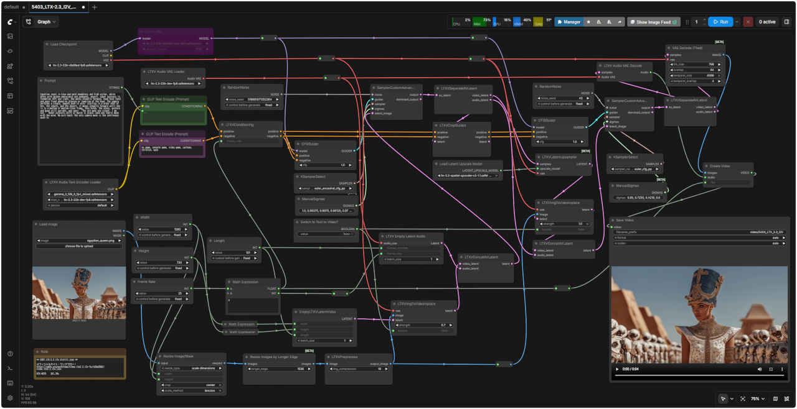797x409 pixels.
Task: Toggle minimap icon in canvas toolbar
Action: point(775,398)
